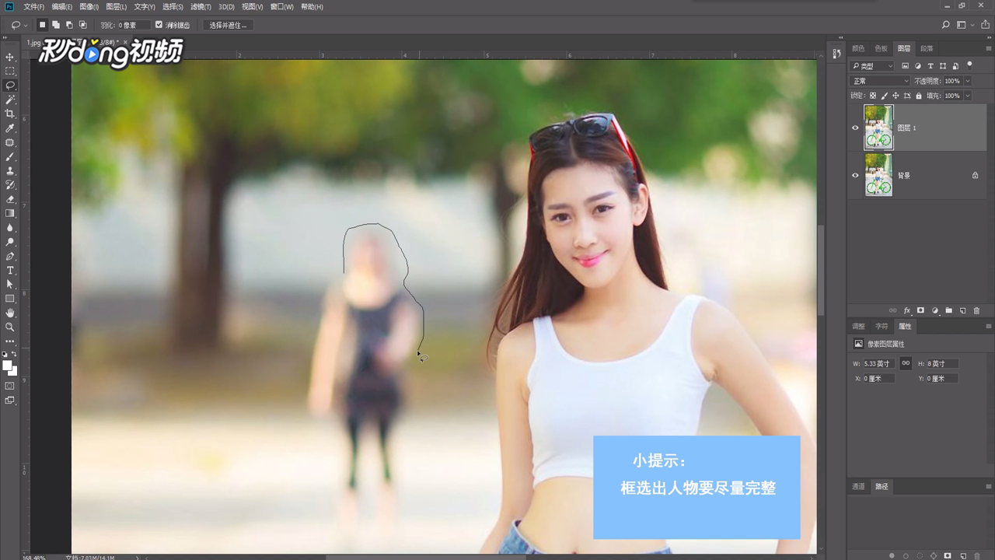Viewport: 995px width, 560px height.
Task: Select the Move tool
Action: point(10,57)
